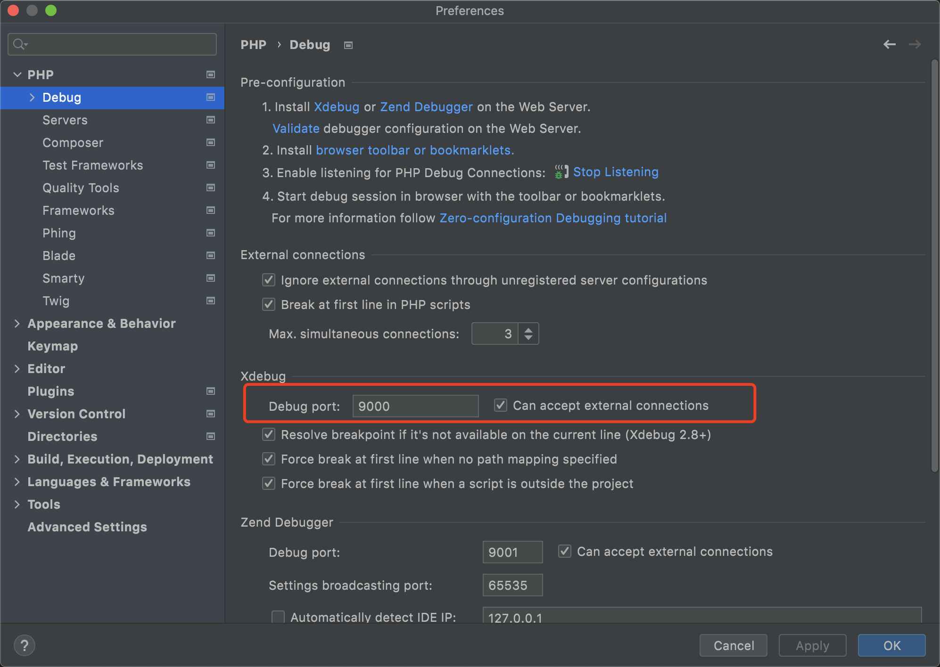The width and height of the screenshot is (940, 667).
Task: Click the forward navigation arrow icon
Action: click(x=915, y=44)
